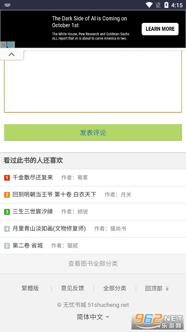Open the book 回到明朝当王爷 第十卷 白衣天下
The height and width of the screenshot is (332, 186).
click(x=54, y=194)
